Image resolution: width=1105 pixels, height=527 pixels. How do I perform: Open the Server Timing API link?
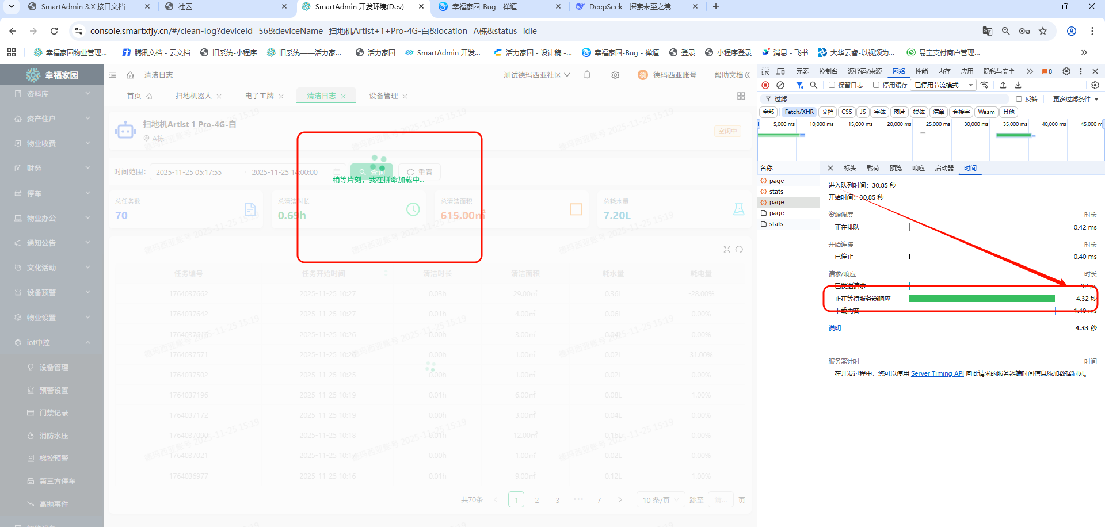point(937,373)
